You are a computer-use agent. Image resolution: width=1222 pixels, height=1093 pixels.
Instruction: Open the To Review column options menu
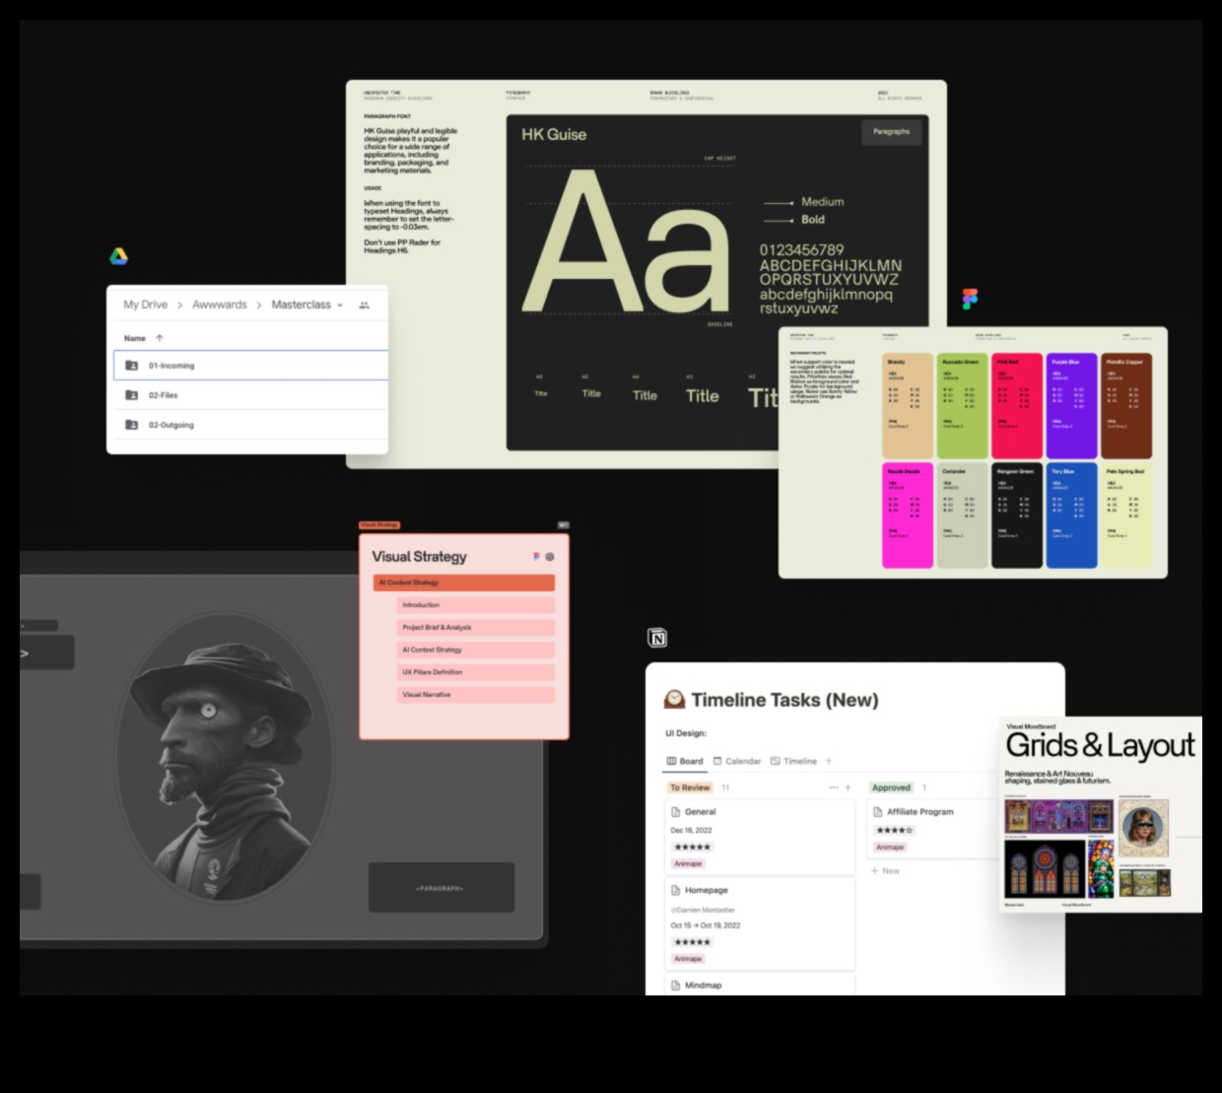[833, 787]
